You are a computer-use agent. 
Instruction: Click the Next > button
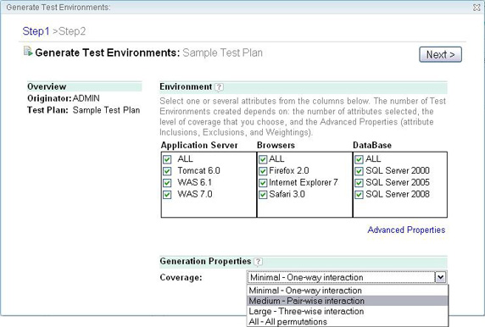(x=440, y=54)
